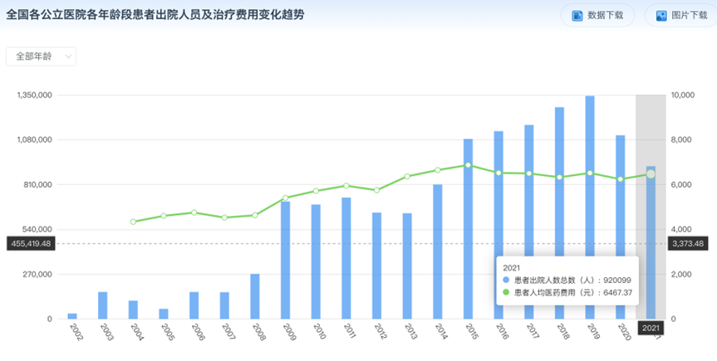Click the green line point for 2007
Screen dimensions: 717x361
click(224, 217)
